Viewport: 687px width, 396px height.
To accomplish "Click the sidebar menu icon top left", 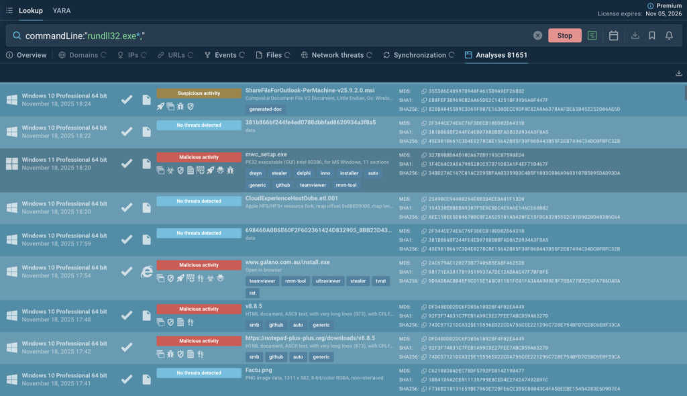I will 9,10.
